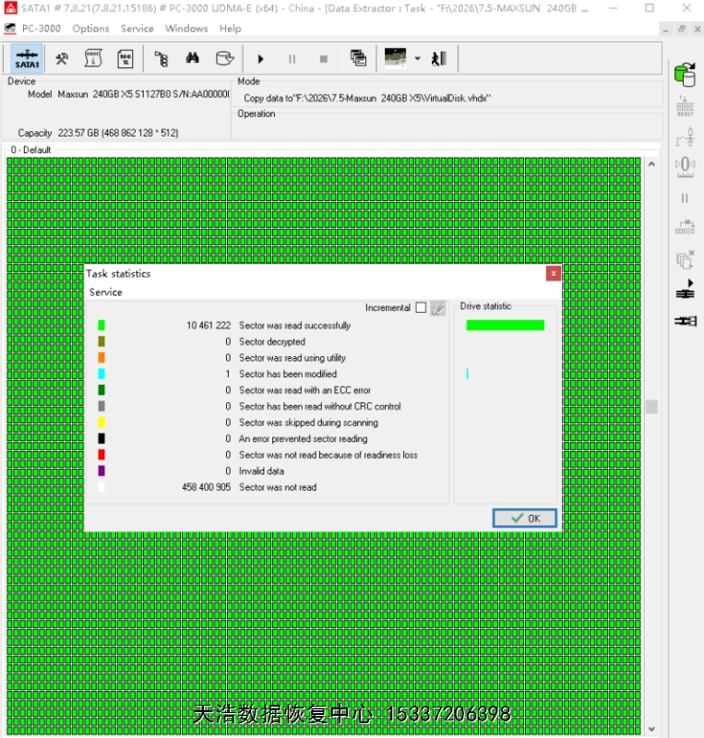The image size is (704, 738).
Task: Click the zero position sidebar icon
Action: [x=686, y=167]
